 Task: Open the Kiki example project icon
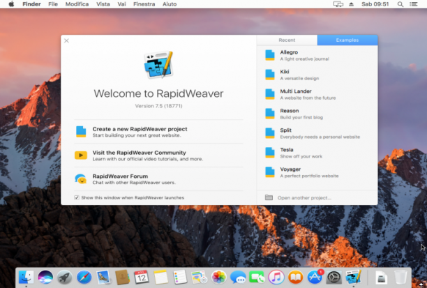click(270, 75)
